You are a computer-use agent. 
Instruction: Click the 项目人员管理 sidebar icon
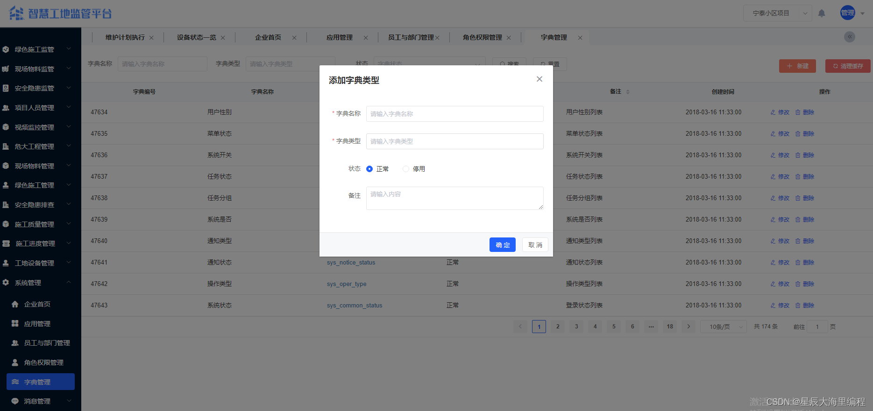(x=6, y=108)
